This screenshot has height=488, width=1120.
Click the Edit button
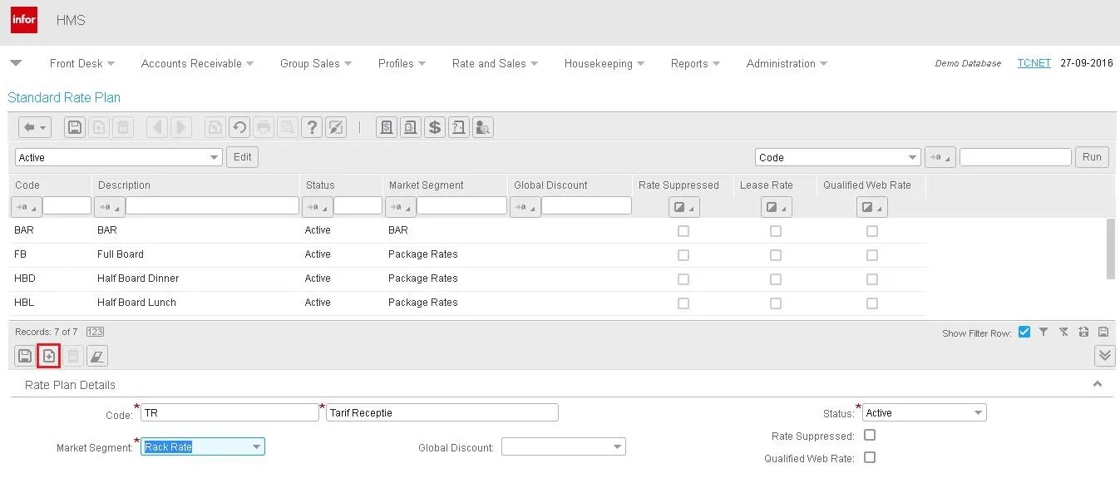242,157
